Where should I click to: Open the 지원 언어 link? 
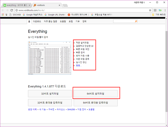82,109
